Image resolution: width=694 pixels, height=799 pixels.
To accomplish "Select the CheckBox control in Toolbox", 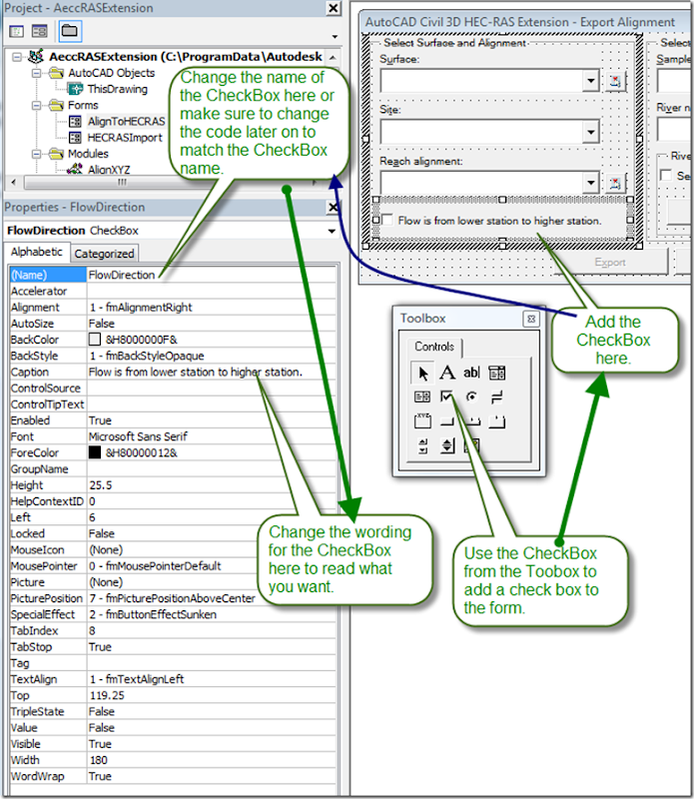I will coord(447,397).
